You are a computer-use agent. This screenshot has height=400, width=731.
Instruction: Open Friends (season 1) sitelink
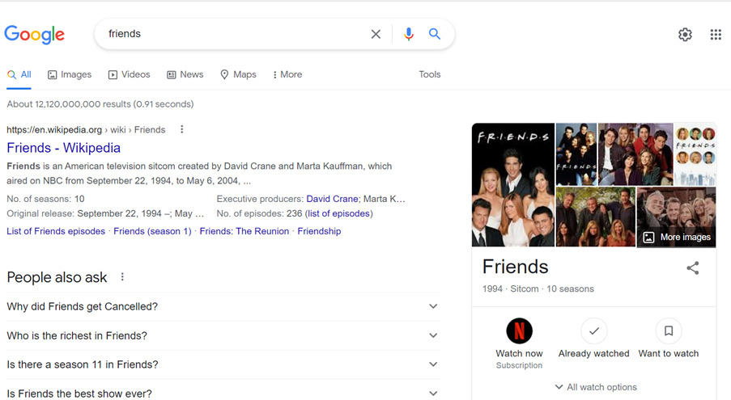[x=152, y=231]
